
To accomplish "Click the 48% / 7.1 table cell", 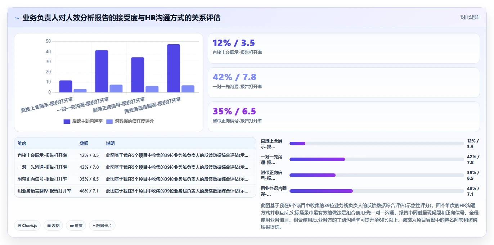I will coord(89,191).
